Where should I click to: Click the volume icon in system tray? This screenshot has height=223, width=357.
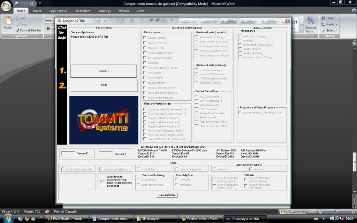coord(342,219)
